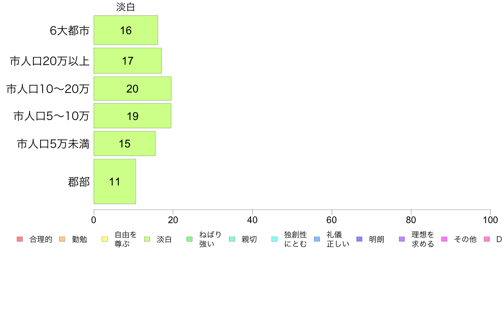Toggle the 淡白 legend swatch
The height and width of the screenshot is (311, 502).
147,239
